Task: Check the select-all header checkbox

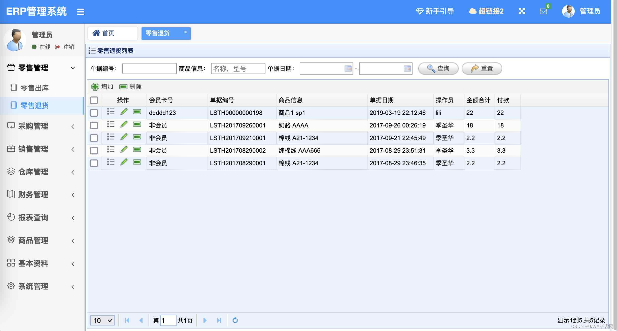Action: pos(94,100)
